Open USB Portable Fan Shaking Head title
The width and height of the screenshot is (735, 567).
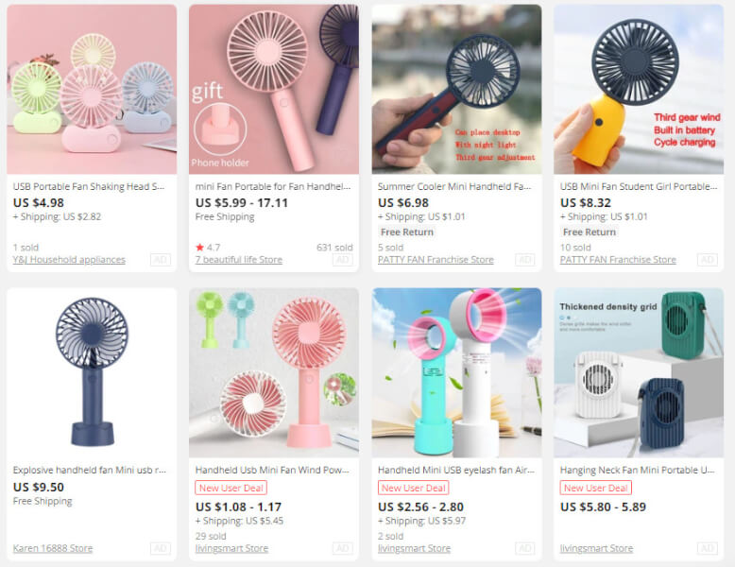click(x=89, y=187)
